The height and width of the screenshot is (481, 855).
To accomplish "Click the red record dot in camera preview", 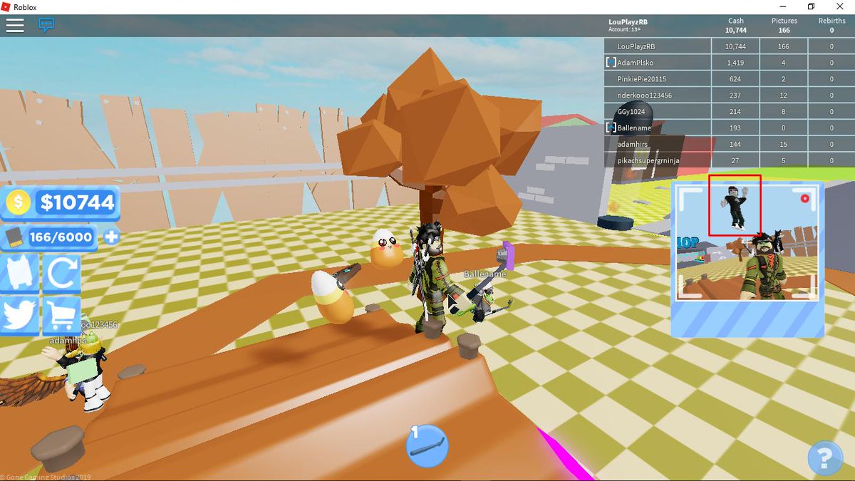I will click(x=805, y=198).
